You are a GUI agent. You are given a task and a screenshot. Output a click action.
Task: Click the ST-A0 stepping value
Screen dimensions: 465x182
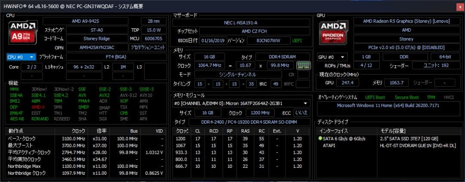(x=97, y=30)
